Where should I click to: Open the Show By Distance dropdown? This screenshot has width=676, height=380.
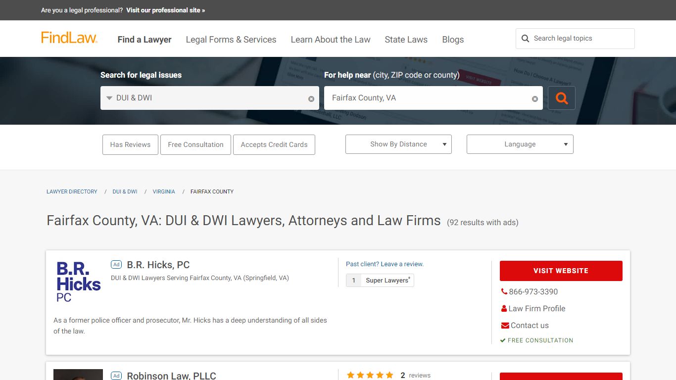click(398, 144)
